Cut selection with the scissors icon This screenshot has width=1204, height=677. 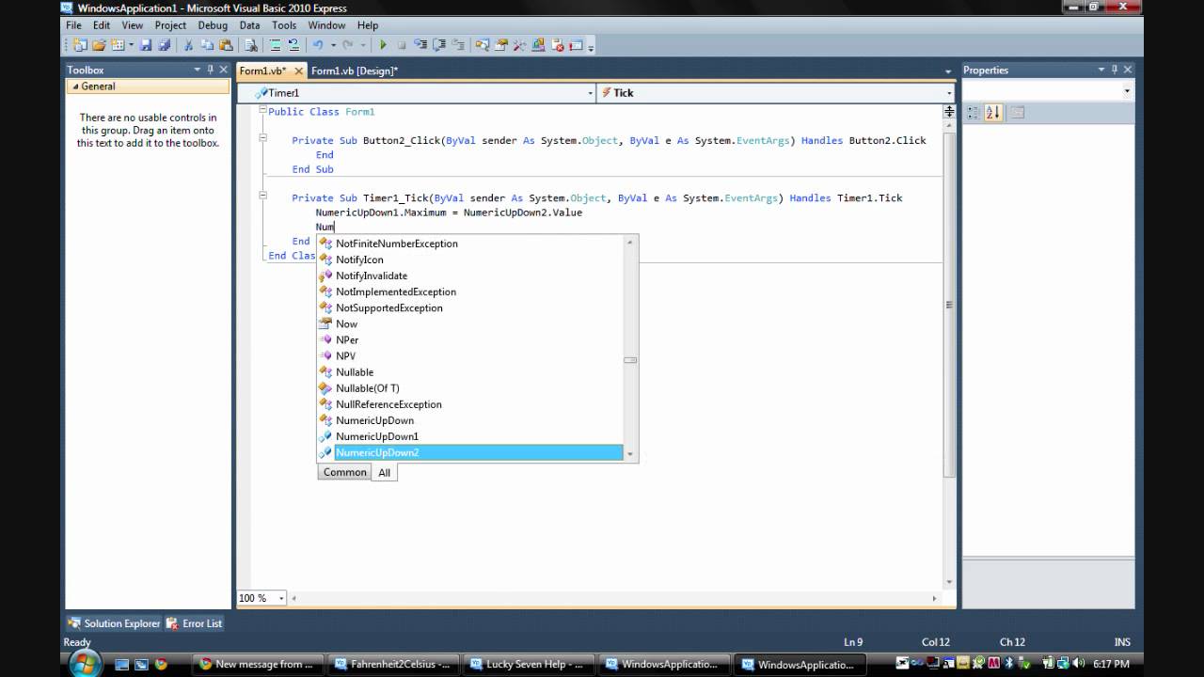[188, 45]
